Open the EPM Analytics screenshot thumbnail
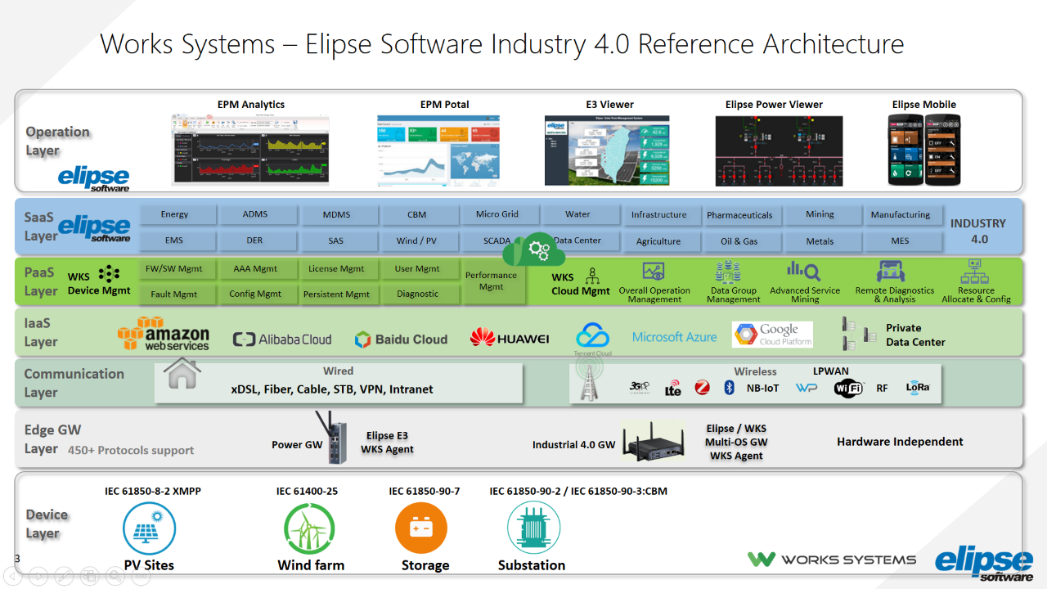1047x589 pixels. pyautogui.click(x=250, y=150)
